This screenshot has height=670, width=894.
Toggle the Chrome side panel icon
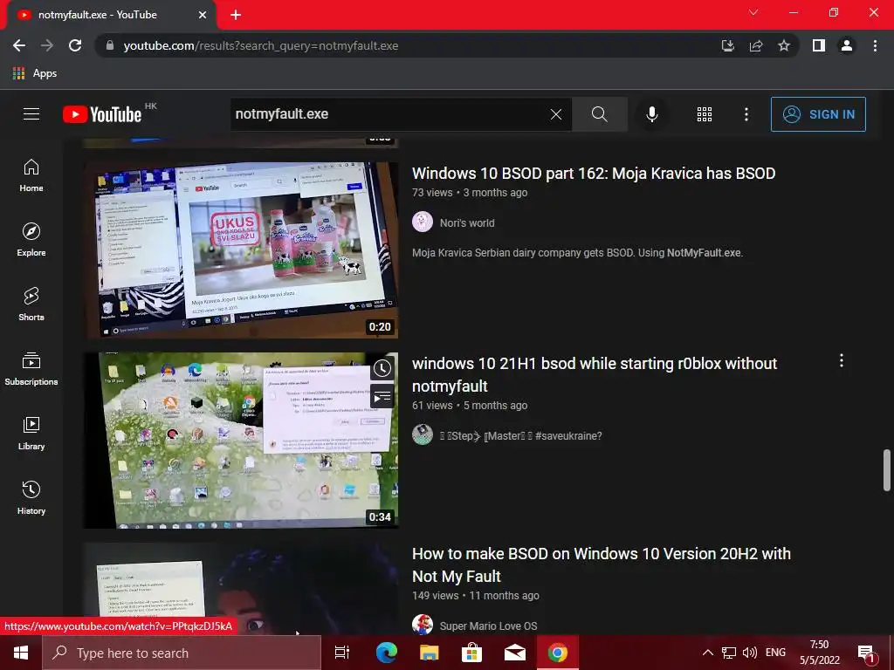tap(818, 45)
